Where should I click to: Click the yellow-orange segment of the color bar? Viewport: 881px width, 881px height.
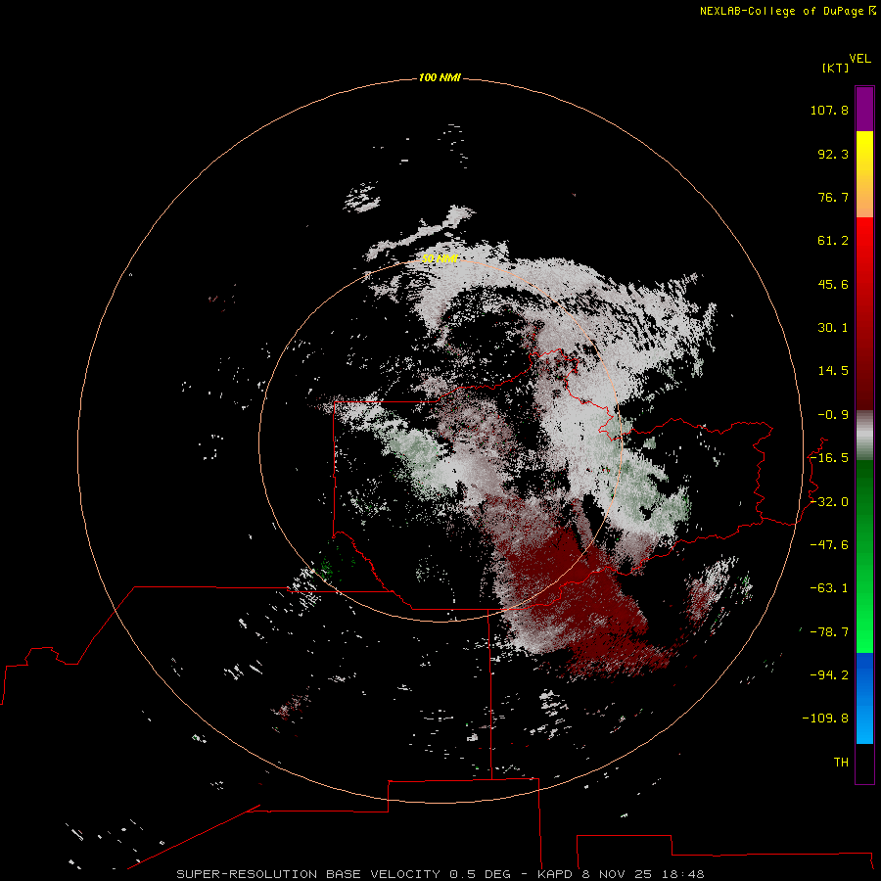pyautogui.click(x=864, y=174)
